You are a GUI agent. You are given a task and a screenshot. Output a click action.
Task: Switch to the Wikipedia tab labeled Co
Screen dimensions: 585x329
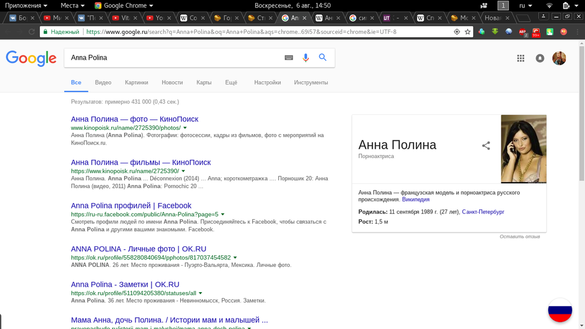(192, 18)
